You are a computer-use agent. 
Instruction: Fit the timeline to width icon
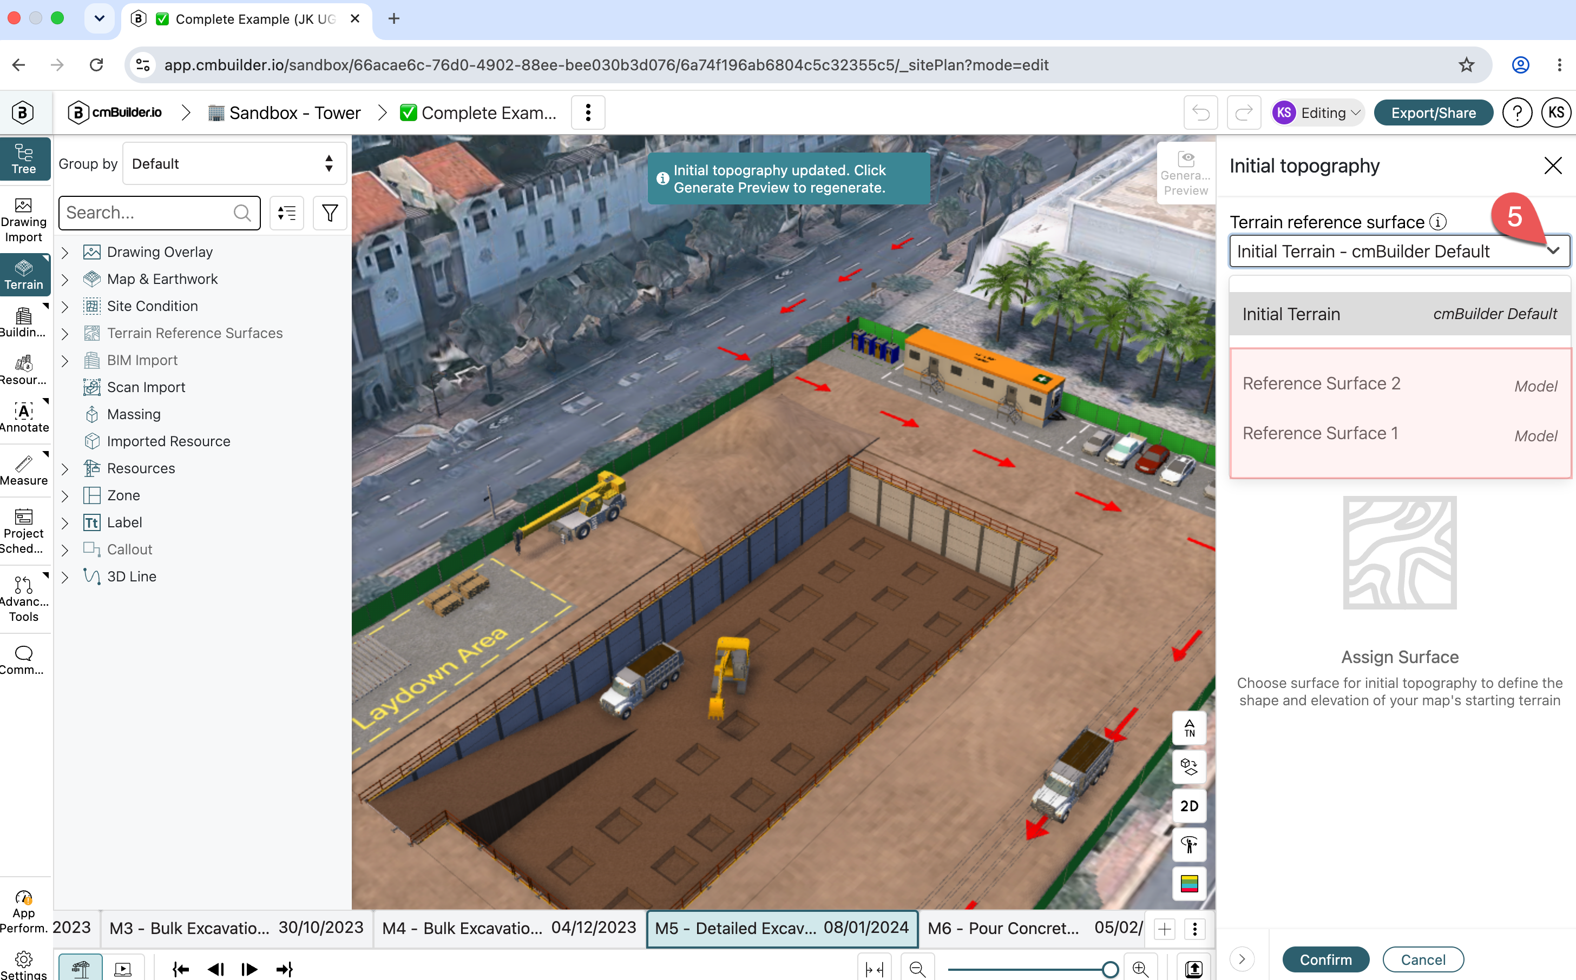874,969
